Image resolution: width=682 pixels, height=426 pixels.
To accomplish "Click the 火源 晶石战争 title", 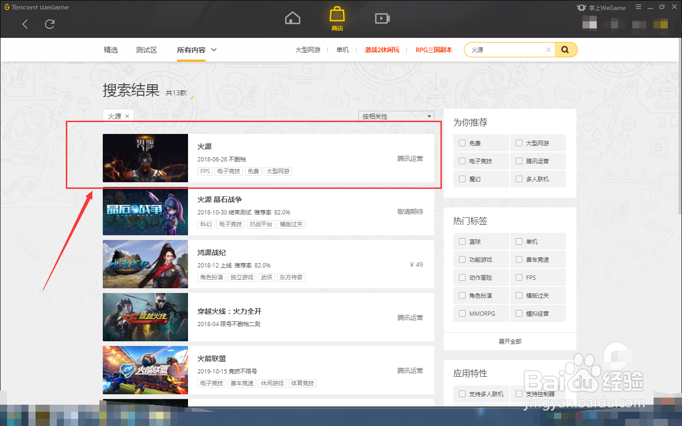I will [x=220, y=200].
